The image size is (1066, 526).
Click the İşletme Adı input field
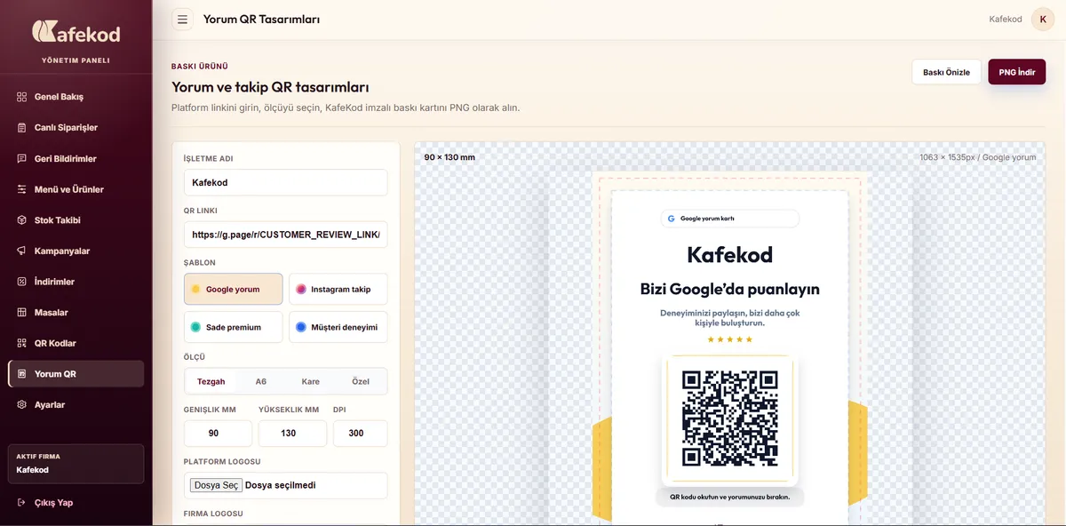tap(286, 182)
